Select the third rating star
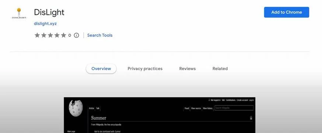 coord(50,35)
